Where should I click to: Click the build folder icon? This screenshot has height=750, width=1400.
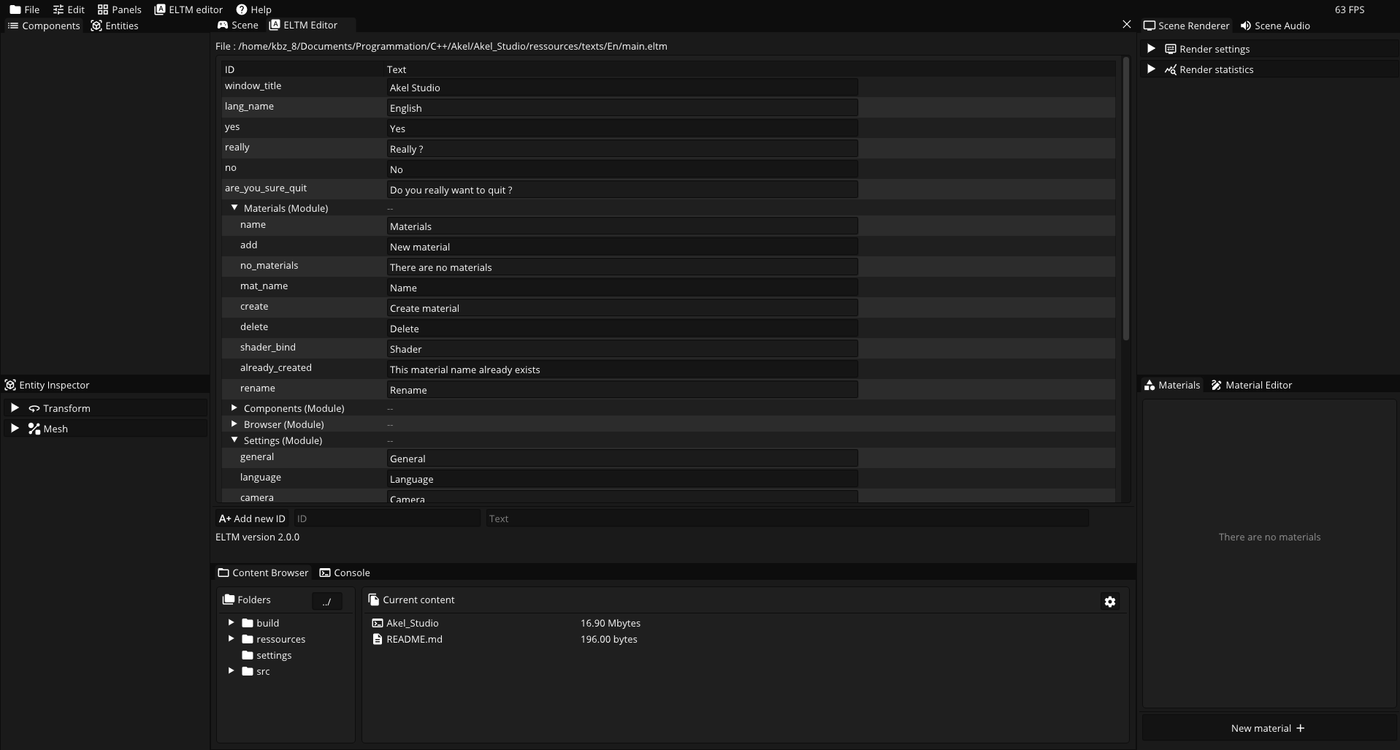click(248, 623)
